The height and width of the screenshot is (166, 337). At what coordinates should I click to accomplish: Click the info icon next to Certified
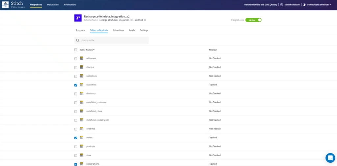pyautogui.click(x=145, y=20)
